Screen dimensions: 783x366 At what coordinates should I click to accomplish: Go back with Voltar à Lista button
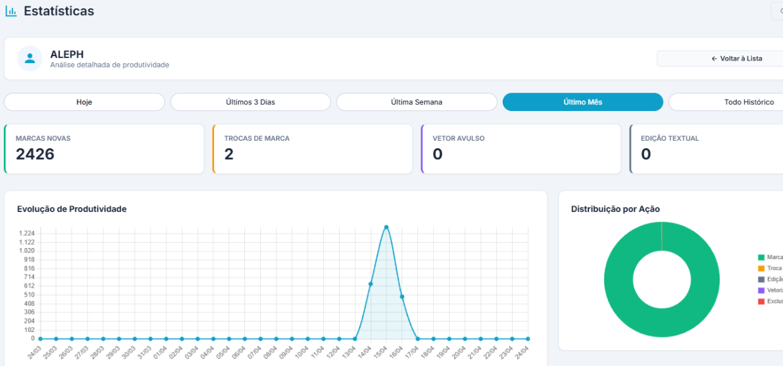tap(720, 59)
